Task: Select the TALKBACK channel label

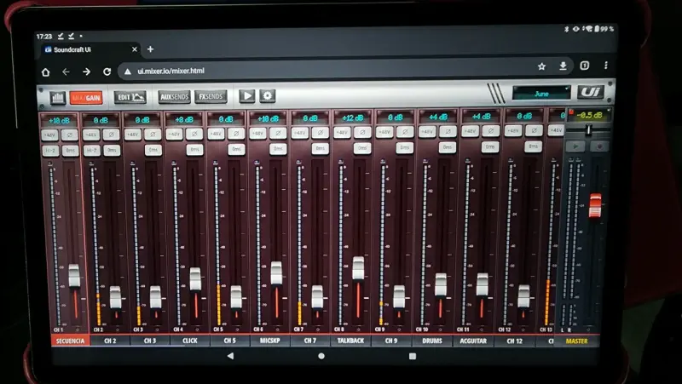Action: click(x=350, y=341)
